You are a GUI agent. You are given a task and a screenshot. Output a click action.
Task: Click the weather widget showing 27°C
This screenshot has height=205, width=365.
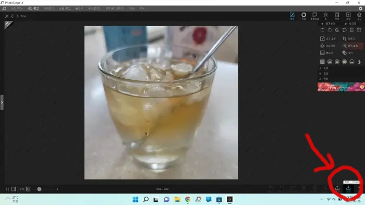[x=11, y=199]
